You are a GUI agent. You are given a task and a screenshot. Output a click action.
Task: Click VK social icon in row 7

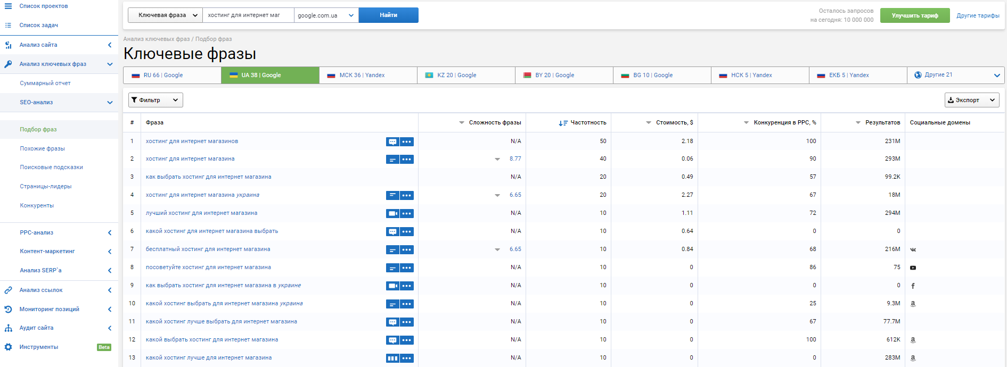(913, 249)
